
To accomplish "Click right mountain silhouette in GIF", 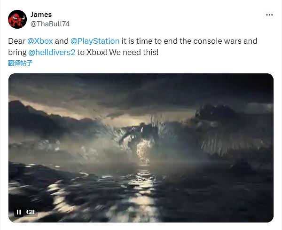I will point(234,129).
